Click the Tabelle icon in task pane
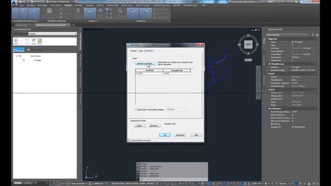This screenshot has height=186, width=331. pos(27,41)
